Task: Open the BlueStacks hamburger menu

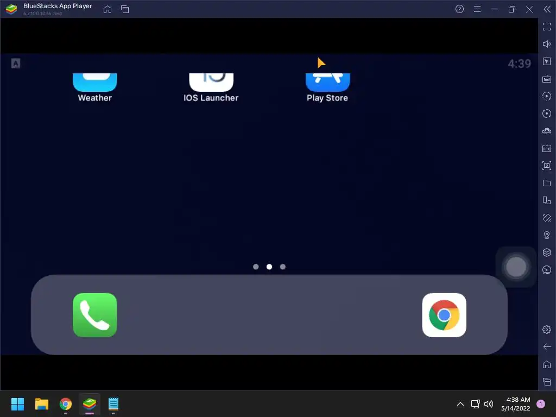Action: (477, 9)
